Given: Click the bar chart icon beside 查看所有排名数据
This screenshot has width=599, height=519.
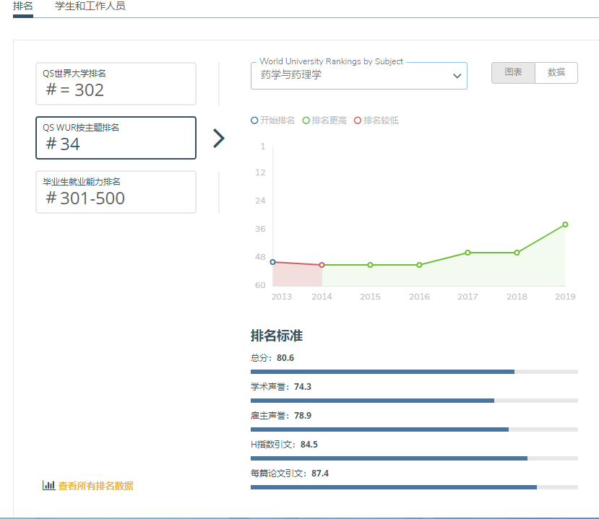Looking at the screenshot, I should point(48,486).
